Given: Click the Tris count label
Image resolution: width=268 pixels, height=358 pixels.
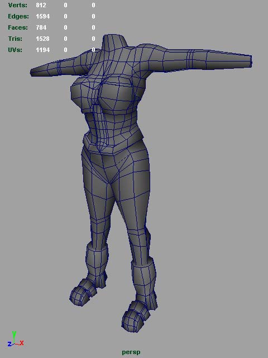Looking at the screenshot, I should click(15, 39).
